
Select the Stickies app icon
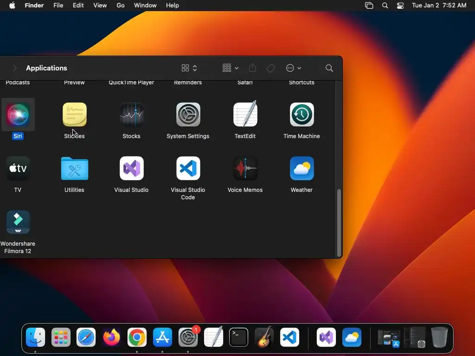click(x=75, y=114)
